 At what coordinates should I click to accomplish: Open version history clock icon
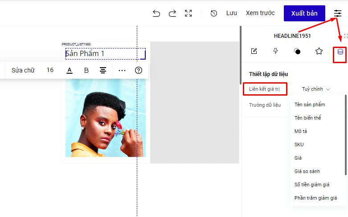click(214, 13)
